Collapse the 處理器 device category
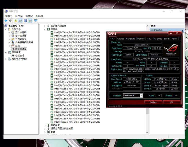The height and width of the screenshot is (147, 188). (x=45, y=29)
